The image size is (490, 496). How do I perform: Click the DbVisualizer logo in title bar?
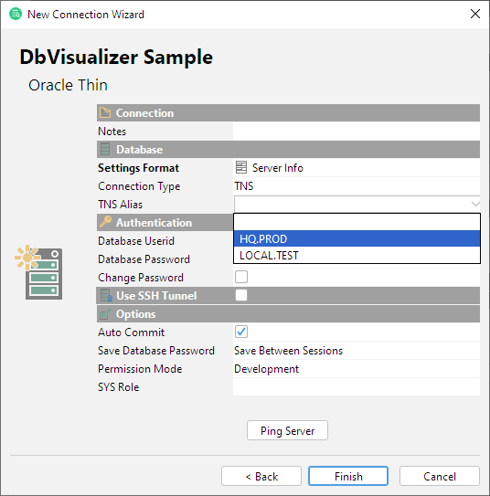(16, 15)
